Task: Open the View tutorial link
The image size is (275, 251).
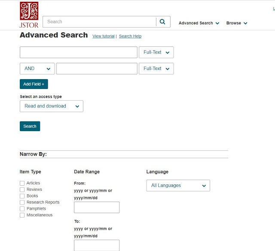Action: pos(104,36)
